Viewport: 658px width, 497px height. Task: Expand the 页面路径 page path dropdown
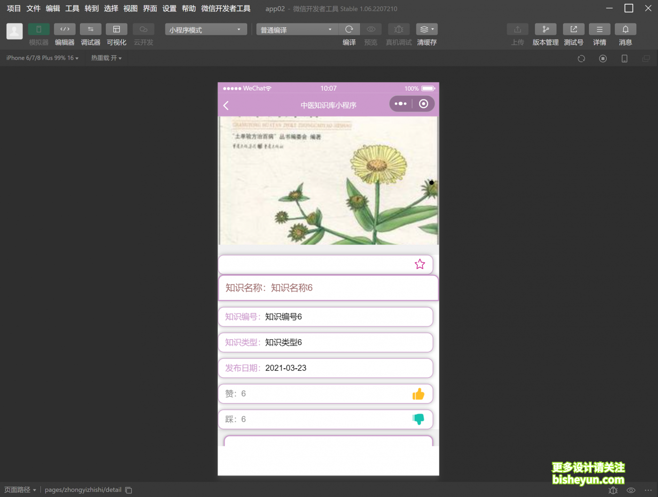coord(20,490)
